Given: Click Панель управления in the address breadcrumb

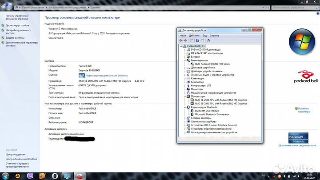Looking at the screenshot, I should pyautogui.click(x=33, y=8).
